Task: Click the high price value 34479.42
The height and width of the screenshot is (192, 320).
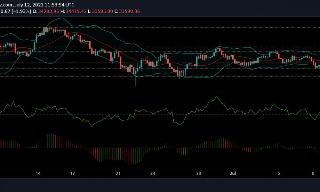Action: point(76,11)
